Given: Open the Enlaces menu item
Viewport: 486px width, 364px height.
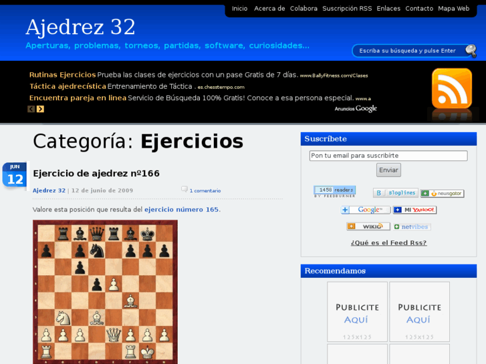Looking at the screenshot, I should [x=388, y=9].
